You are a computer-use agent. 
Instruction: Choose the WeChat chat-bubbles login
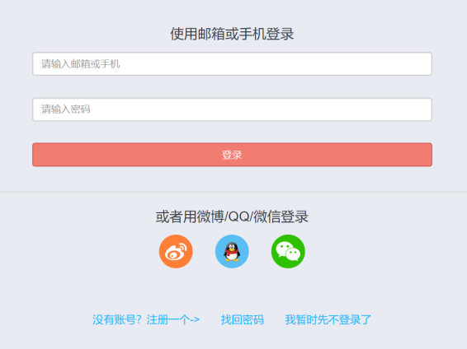click(x=288, y=252)
